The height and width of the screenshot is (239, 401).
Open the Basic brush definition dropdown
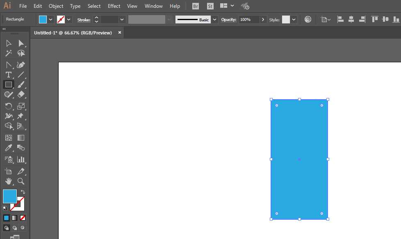coord(214,19)
